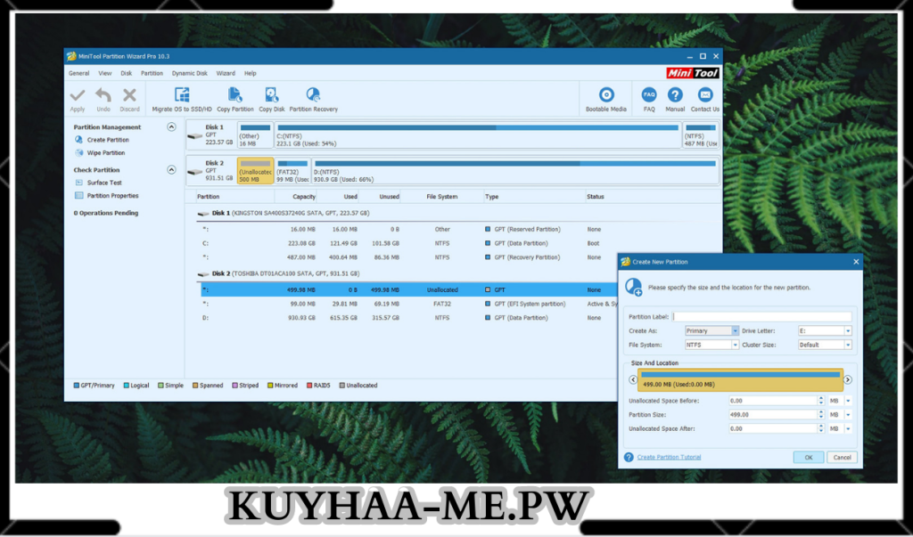Open the Disk menu
The height and width of the screenshot is (537, 913).
127,73
